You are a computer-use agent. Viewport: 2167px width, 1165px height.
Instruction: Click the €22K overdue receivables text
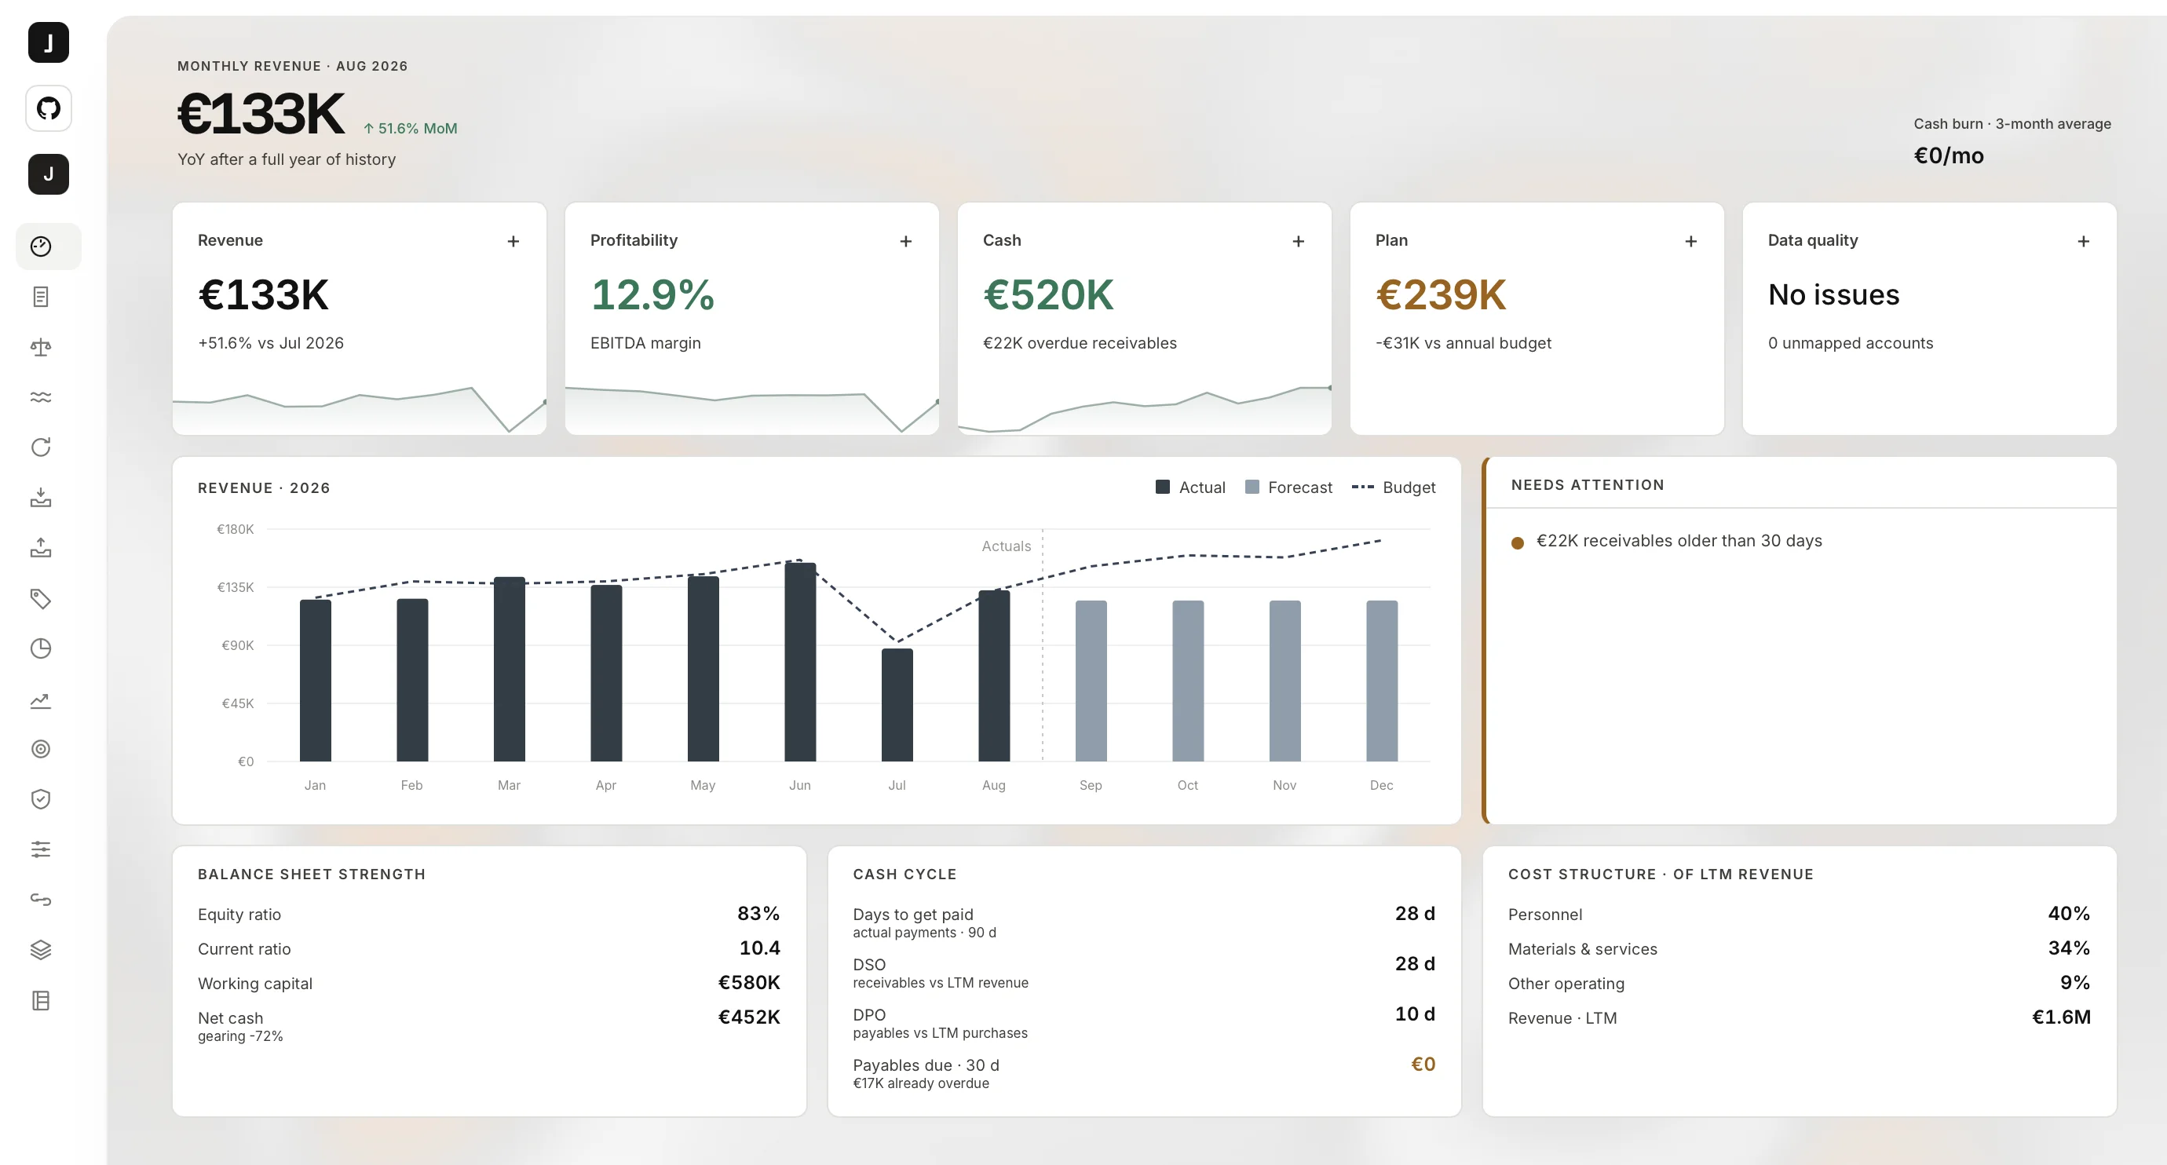pyautogui.click(x=1080, y=343)
